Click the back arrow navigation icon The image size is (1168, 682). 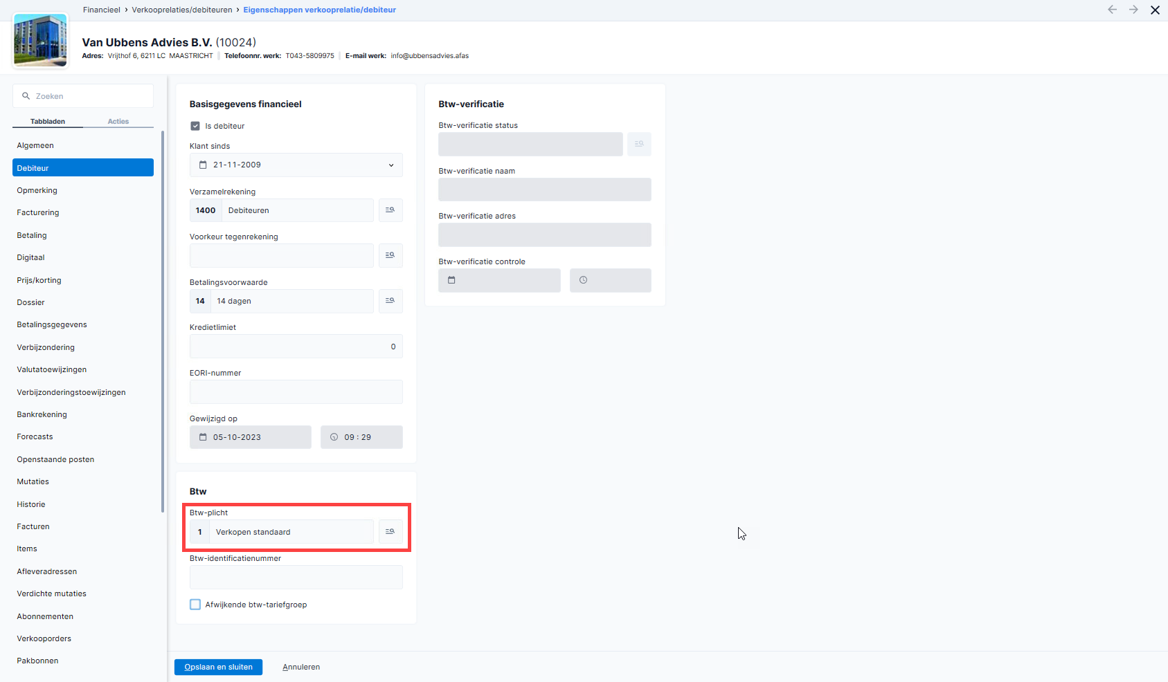point(1112,10)
